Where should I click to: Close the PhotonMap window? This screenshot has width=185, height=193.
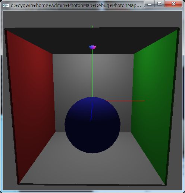tap(173, 4)
